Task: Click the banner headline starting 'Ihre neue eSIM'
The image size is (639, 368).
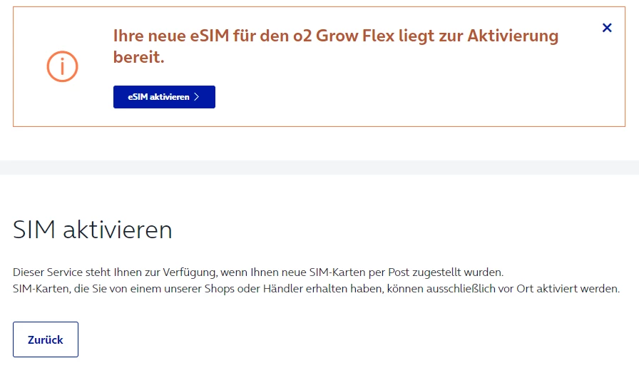Action: coord(335,46)
